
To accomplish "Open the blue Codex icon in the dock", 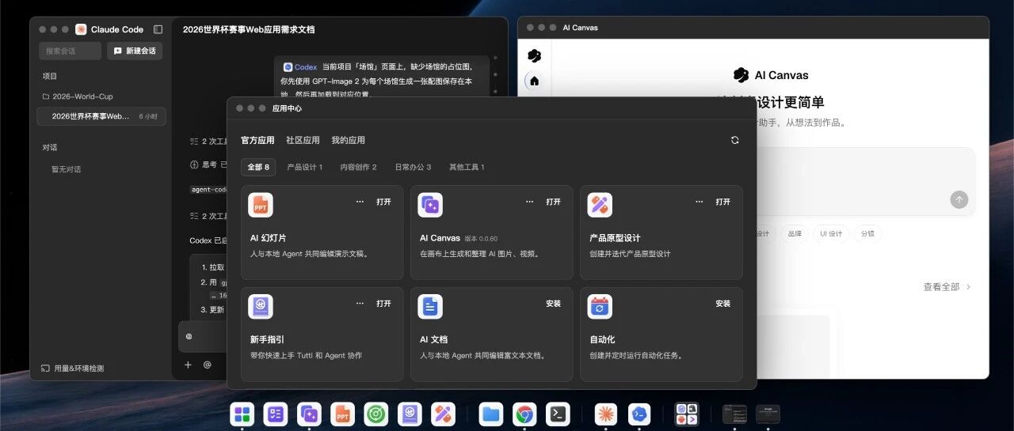I will [639, 414].
